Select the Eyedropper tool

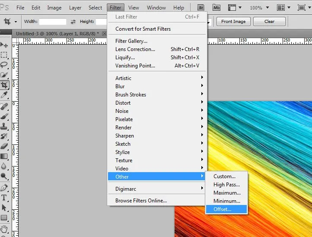pyautogui.click(x=4, y=95)
